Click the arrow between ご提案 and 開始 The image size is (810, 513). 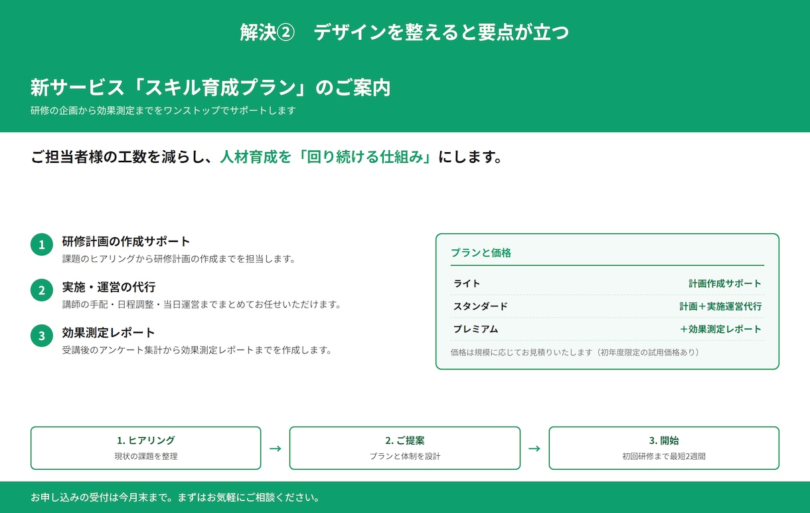[534, 449]
